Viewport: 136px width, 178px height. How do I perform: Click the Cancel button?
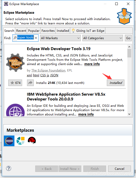120,169
